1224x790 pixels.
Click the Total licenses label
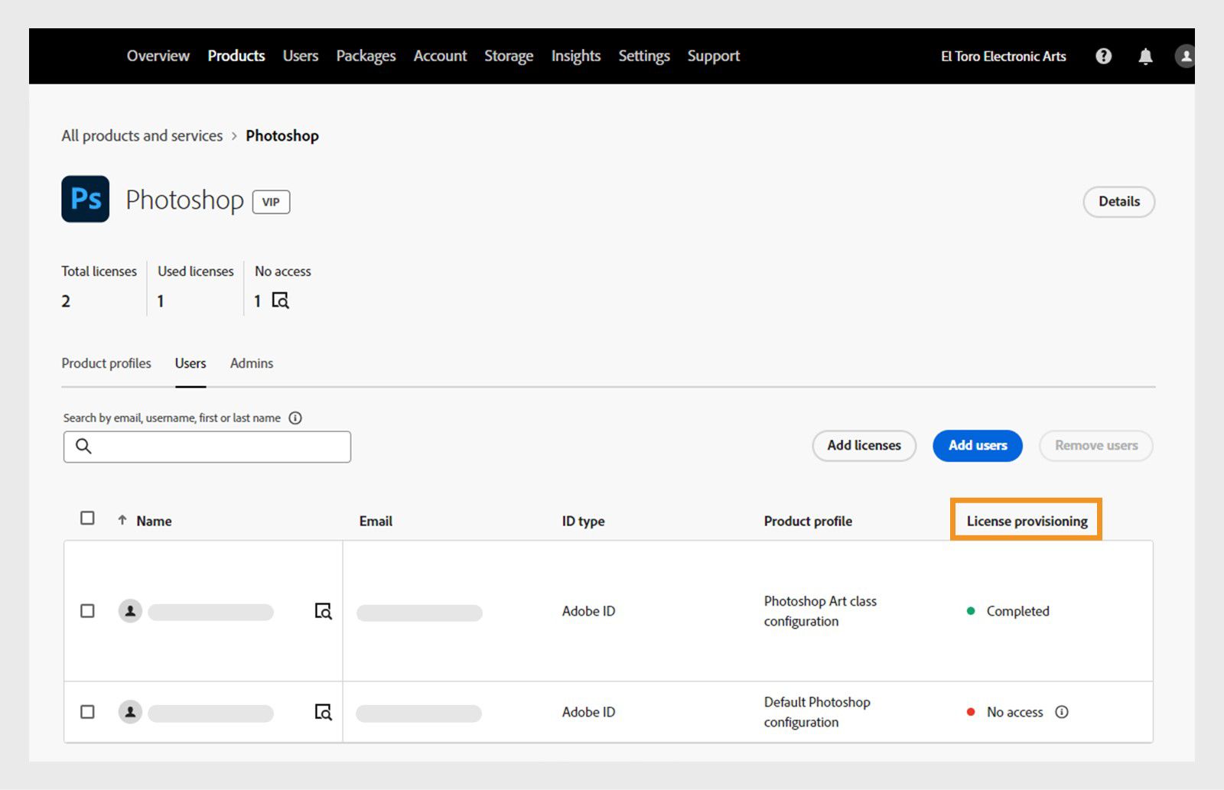pos(99,271)
